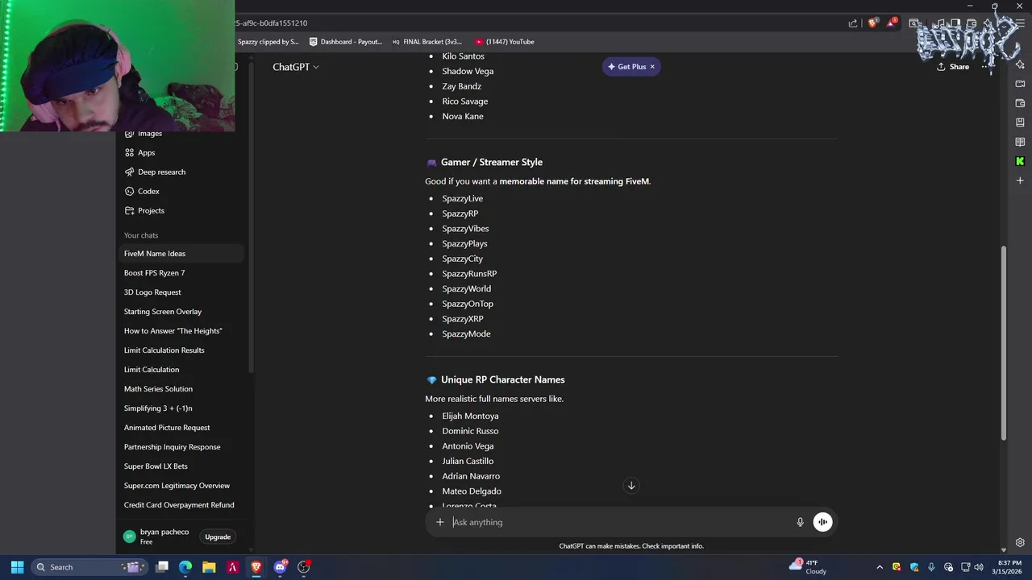Open the Simplifying 3 + (-1)n chat
1032x580 pixels.
click(x=181, y=408)
